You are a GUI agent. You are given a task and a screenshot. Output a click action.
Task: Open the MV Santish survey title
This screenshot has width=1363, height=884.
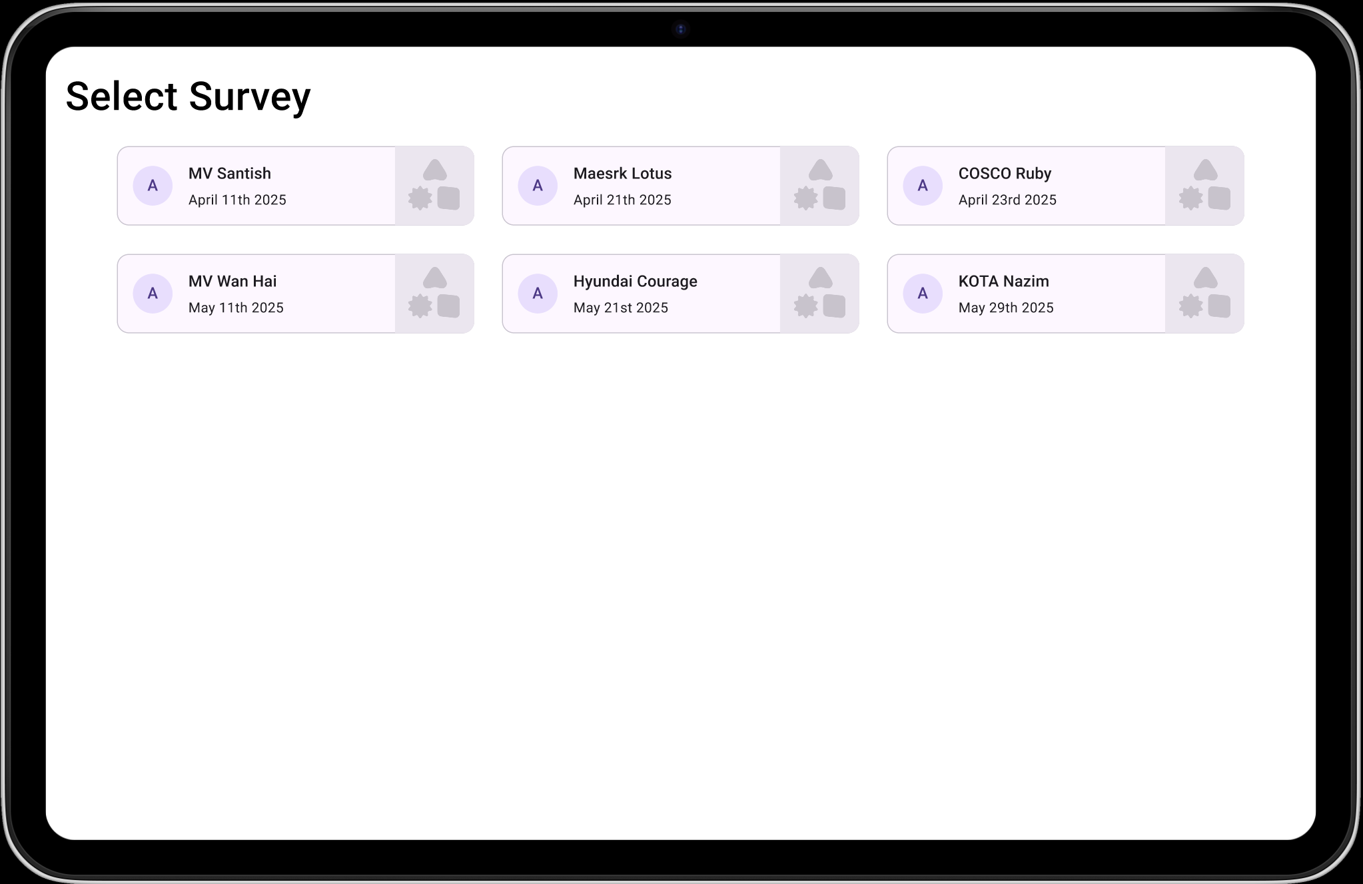pyautogui.click(x=230, y=174)
